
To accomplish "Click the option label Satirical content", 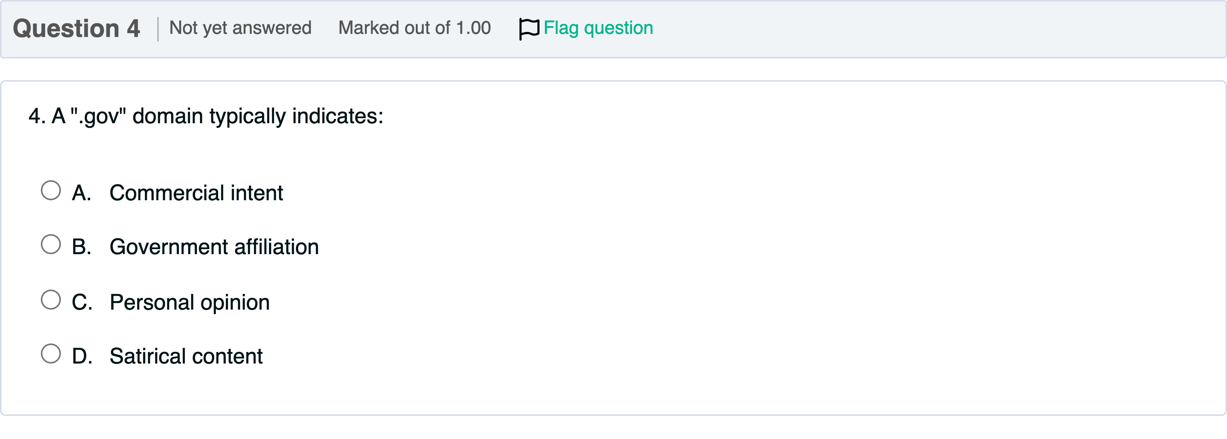I will tap(186, 356).
